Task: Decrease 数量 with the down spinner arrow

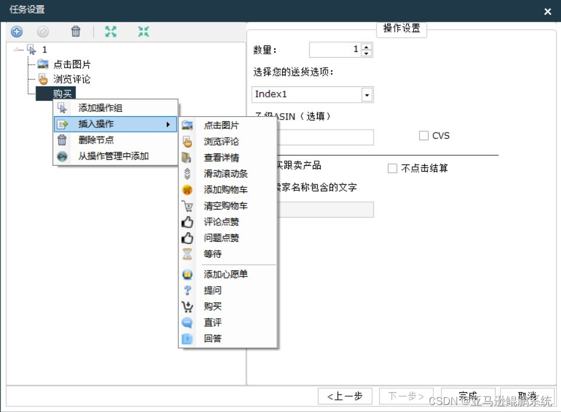Action: pyautogui.click(x=366, y=53)
